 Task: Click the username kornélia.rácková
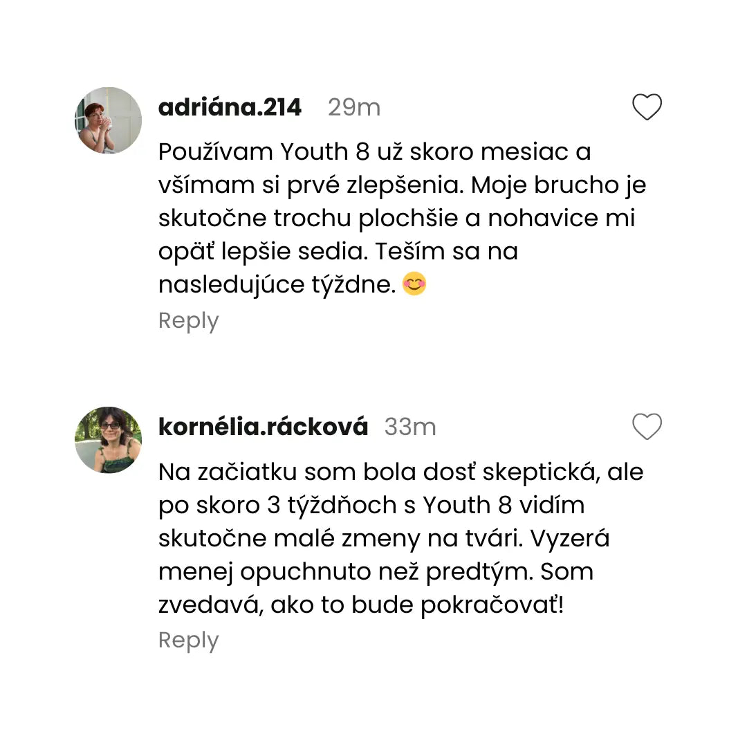click(x=263, y=427)
